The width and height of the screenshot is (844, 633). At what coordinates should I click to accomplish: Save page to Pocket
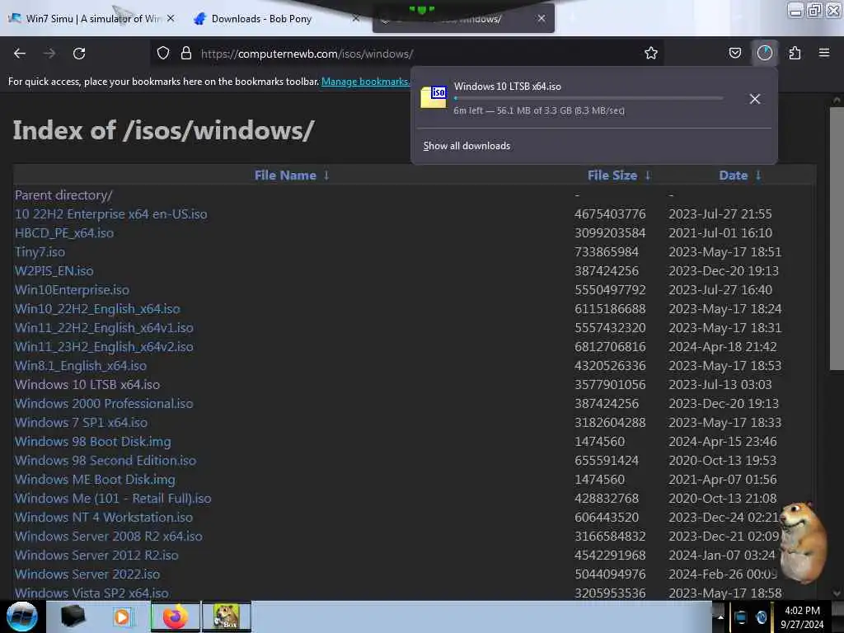(x=734, y=54)
